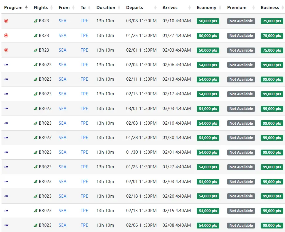The width and height of the screenshot is (285, 232).
Task: Click the SAS program icon for 02/06 departure
Action: point(6,225)
